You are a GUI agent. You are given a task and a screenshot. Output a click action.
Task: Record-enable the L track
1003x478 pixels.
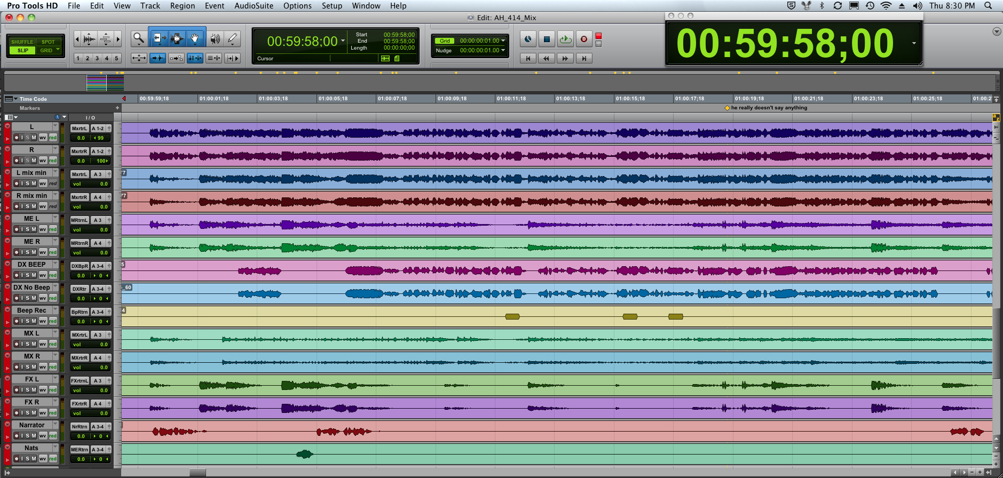(x=16, y=138)
